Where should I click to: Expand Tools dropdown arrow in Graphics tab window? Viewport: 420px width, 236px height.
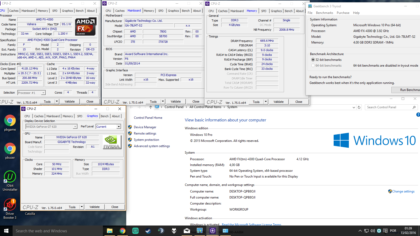82,207
